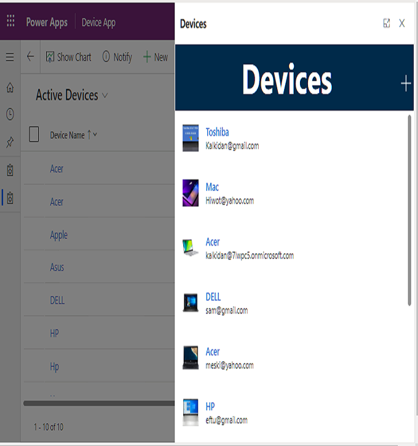Close the Devices side pane
Viewport: 418px width, 446px height.
[x=402, y=23]
